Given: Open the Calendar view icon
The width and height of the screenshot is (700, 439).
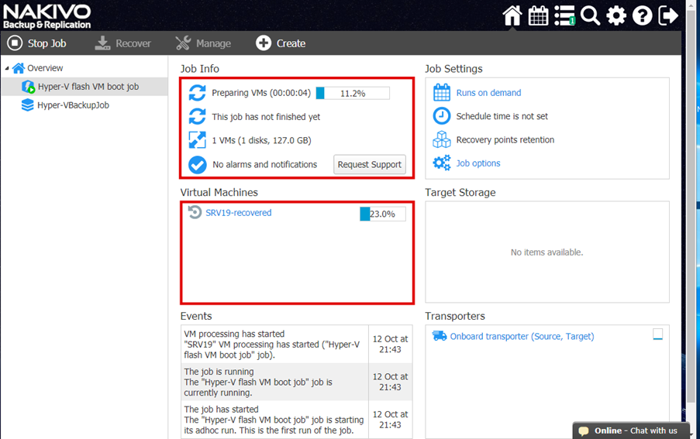Looking at the screenshot, I should click(x=538, y=15).
